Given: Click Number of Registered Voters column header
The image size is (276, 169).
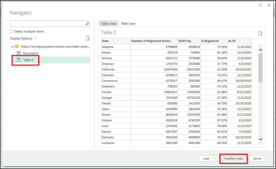Looking at the screenshot, I should pyautogui.click(x=154, y=41).
